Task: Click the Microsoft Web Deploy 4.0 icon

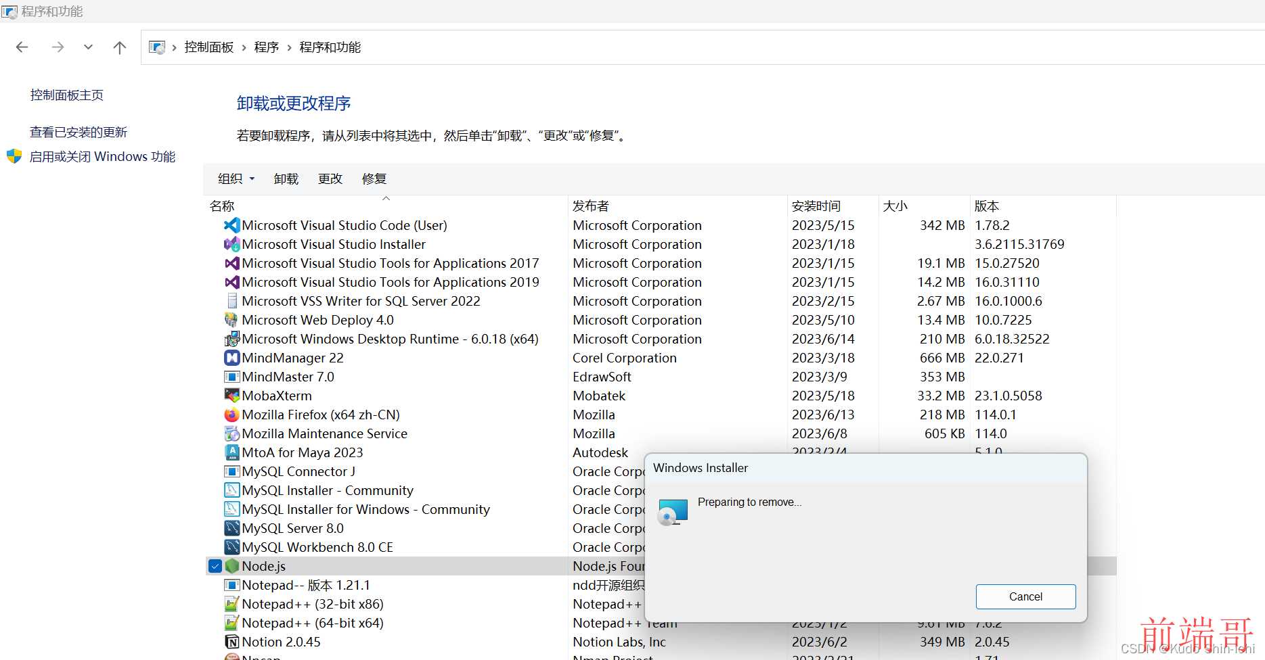Action: pos(231,320)
